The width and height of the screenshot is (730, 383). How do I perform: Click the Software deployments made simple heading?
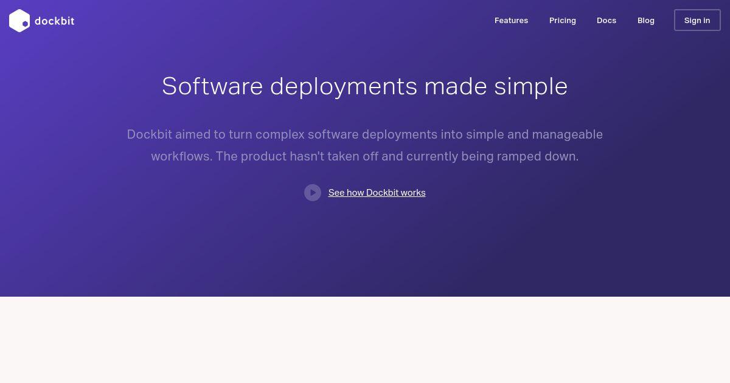pyautogui.click(x=365, y=86)
